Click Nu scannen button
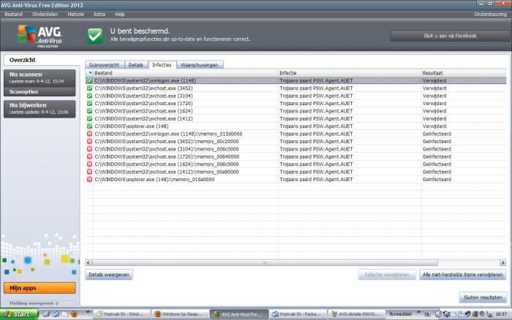512x320 pixels. (39, 77)
